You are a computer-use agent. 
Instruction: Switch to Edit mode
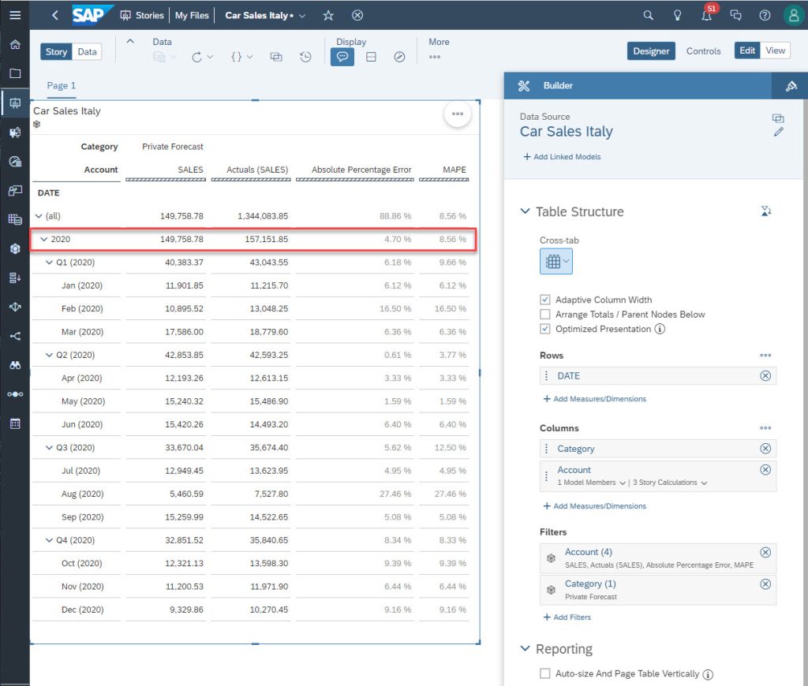[746, 50]
